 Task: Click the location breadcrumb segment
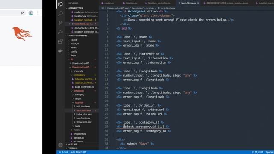click(149, 8)
